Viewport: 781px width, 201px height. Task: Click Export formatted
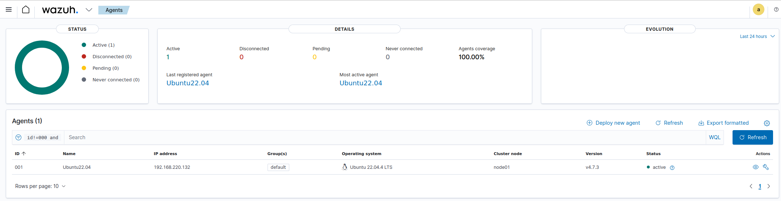pos(724,123)
